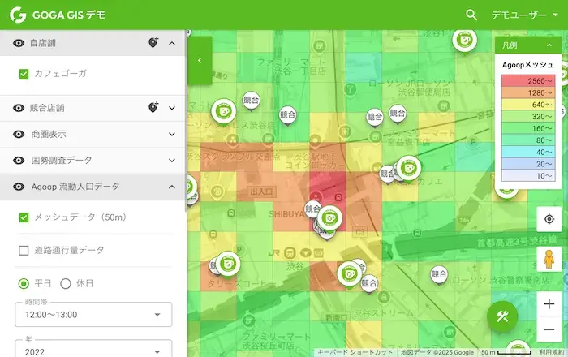Click the add-pin icon beside 自店舗
568x357 pixels.
[153, 43]
